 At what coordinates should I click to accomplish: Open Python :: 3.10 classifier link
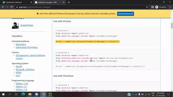[x=22, y=84]
